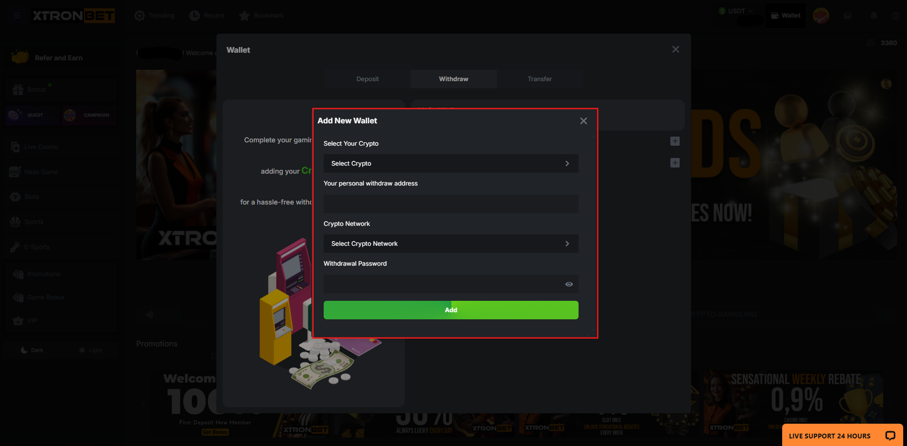Close the Add New Wallet dialog
The image size is (907, 446).
click(583, 121)
